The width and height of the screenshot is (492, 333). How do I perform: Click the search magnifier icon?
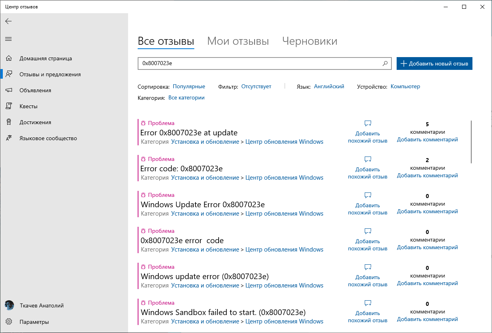[385, 63]
